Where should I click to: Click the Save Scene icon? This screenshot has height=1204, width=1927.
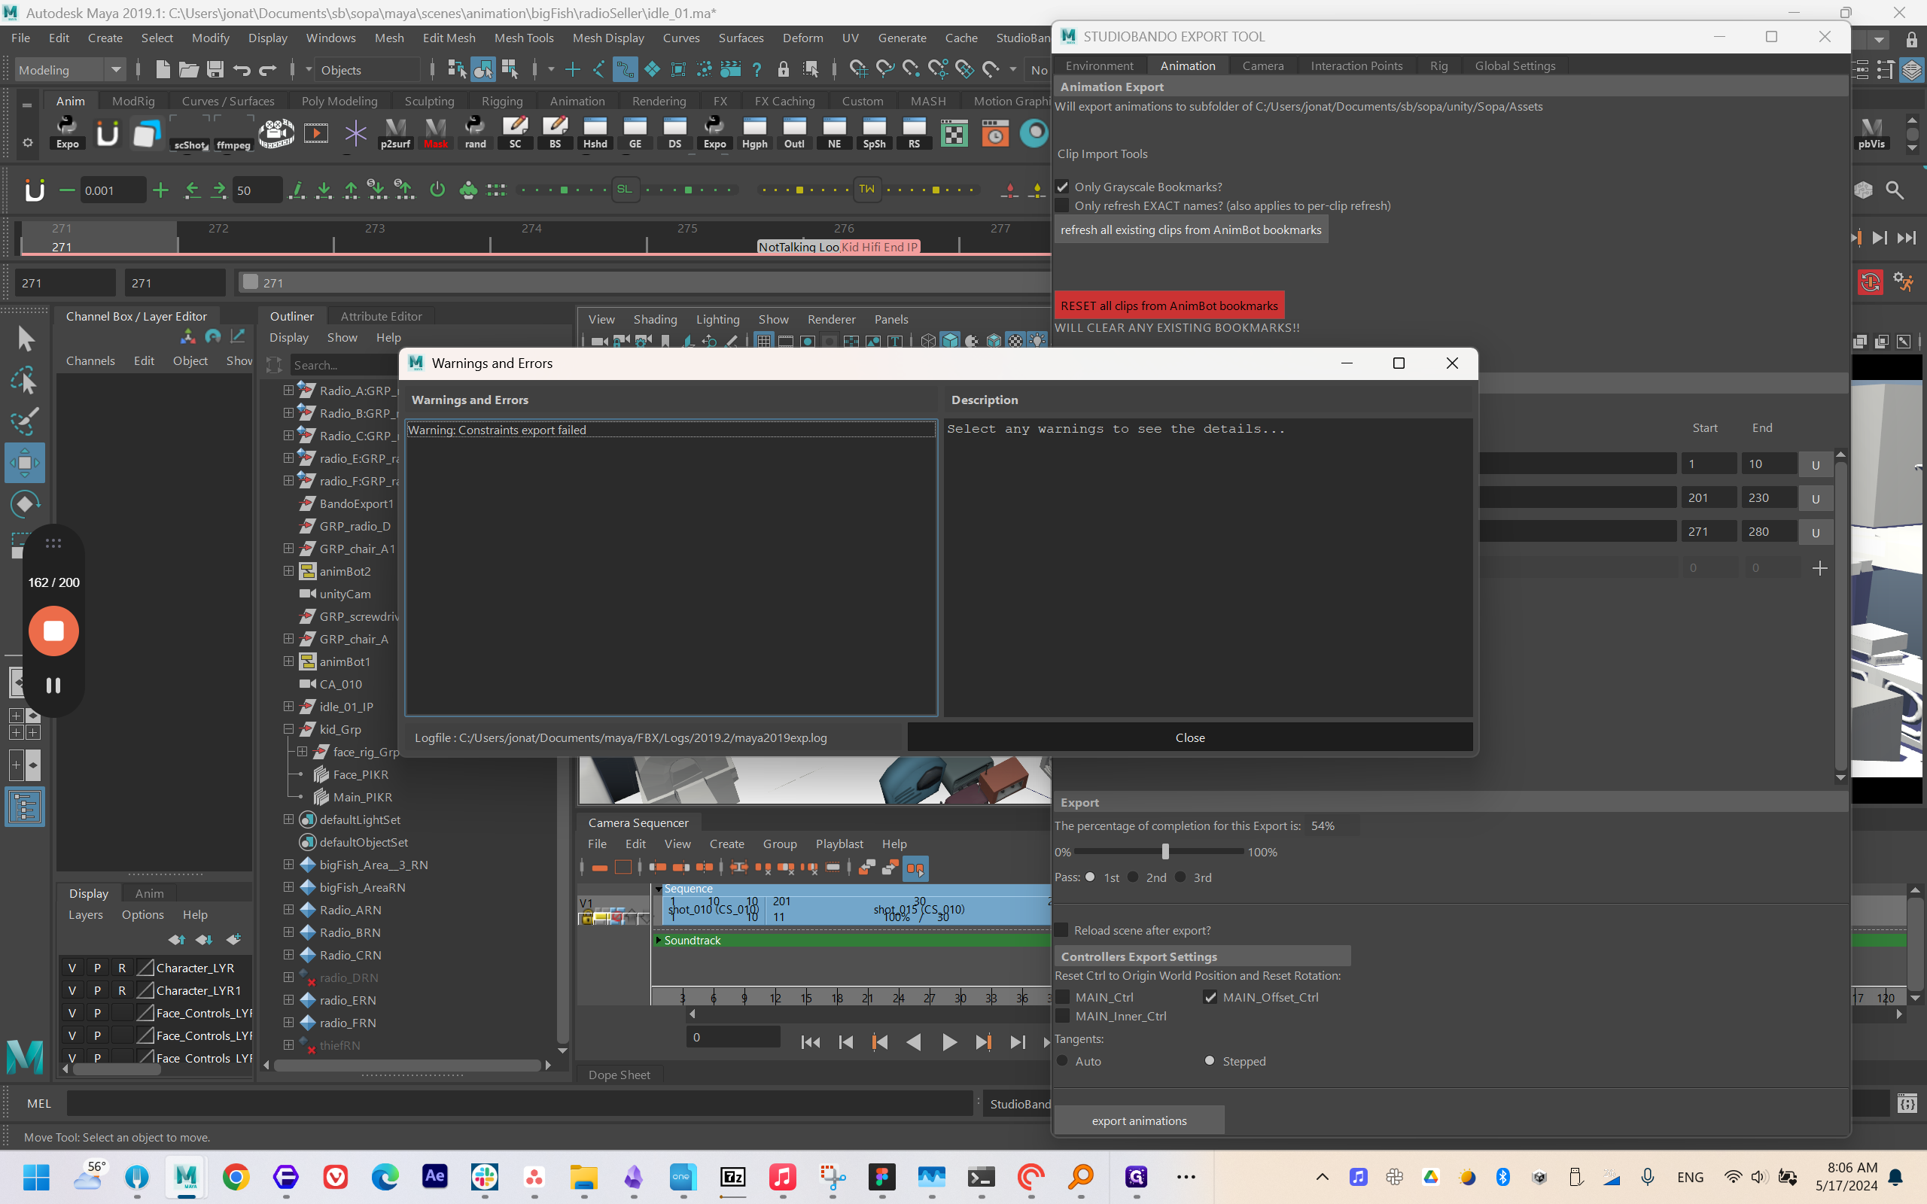pyautogui.click(x=215, y=70)
